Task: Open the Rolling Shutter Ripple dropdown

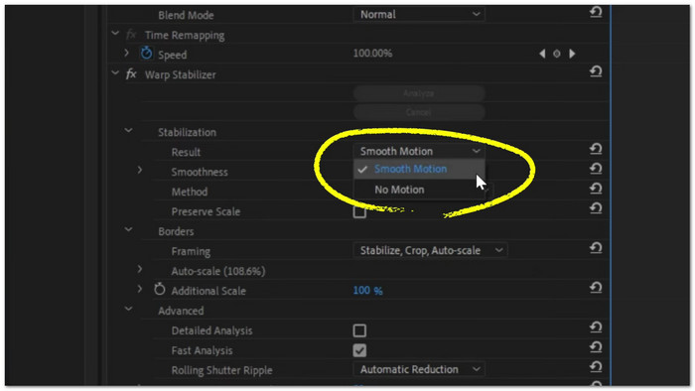Action: 419,369
